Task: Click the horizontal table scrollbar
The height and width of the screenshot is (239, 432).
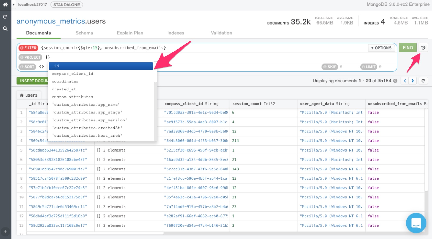Action: (x=95, y=233)
